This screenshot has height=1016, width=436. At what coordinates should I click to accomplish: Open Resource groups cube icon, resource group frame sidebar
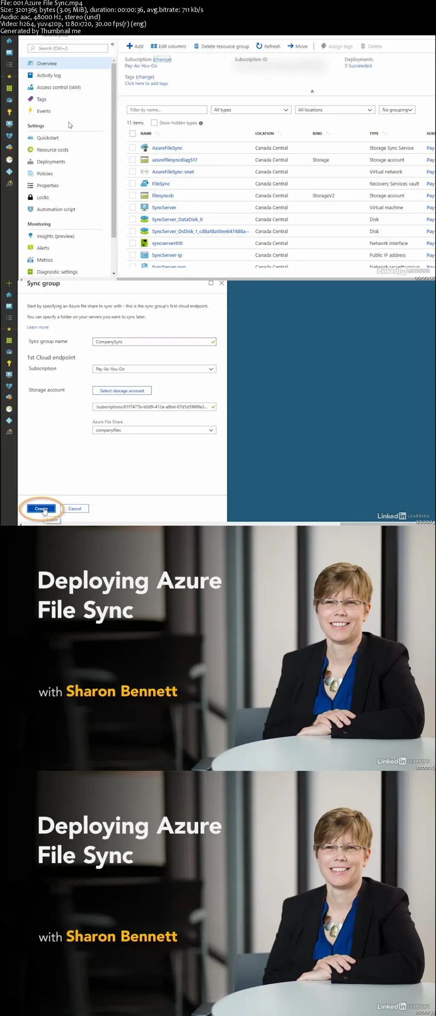[9, 100]
